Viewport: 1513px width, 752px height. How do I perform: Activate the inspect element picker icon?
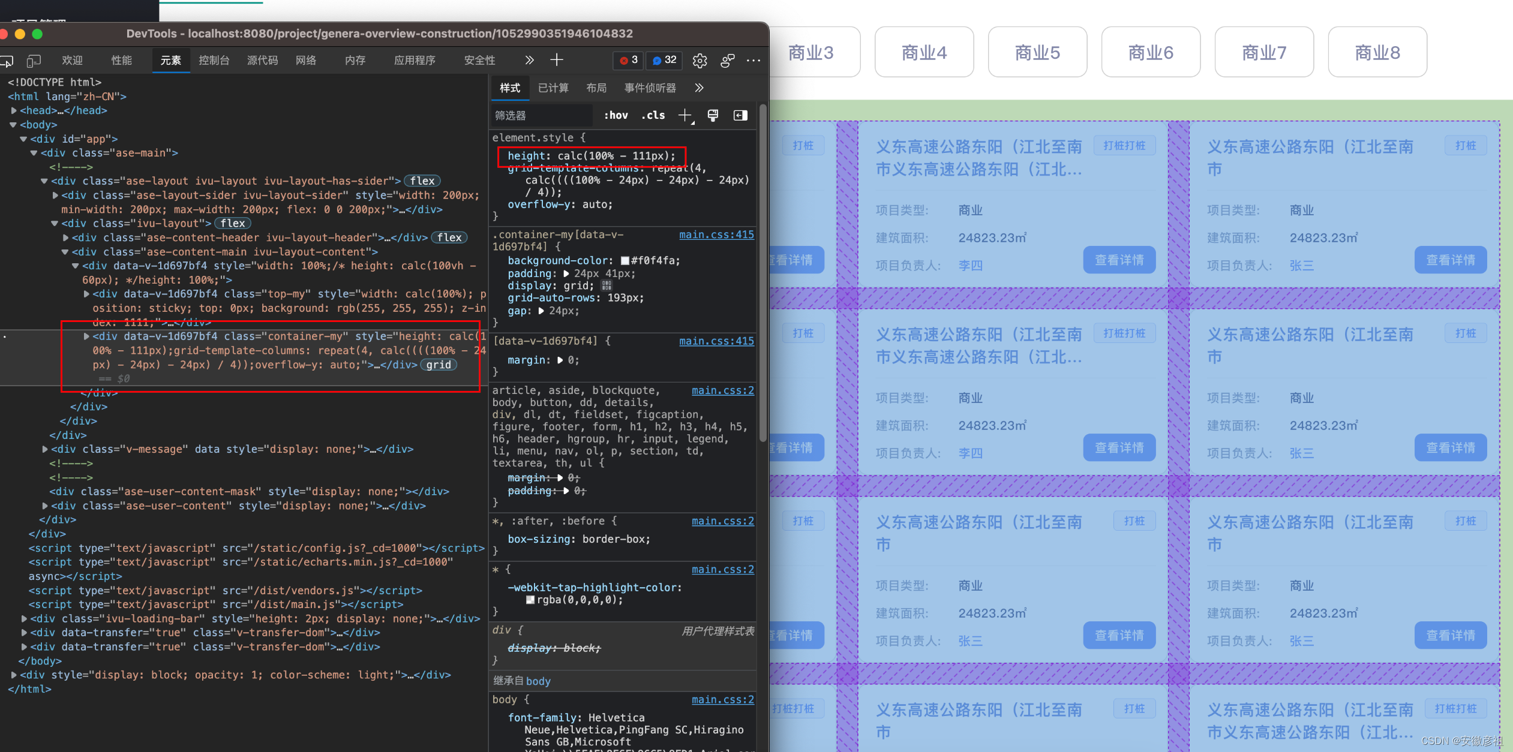click(x=7, y=61)
